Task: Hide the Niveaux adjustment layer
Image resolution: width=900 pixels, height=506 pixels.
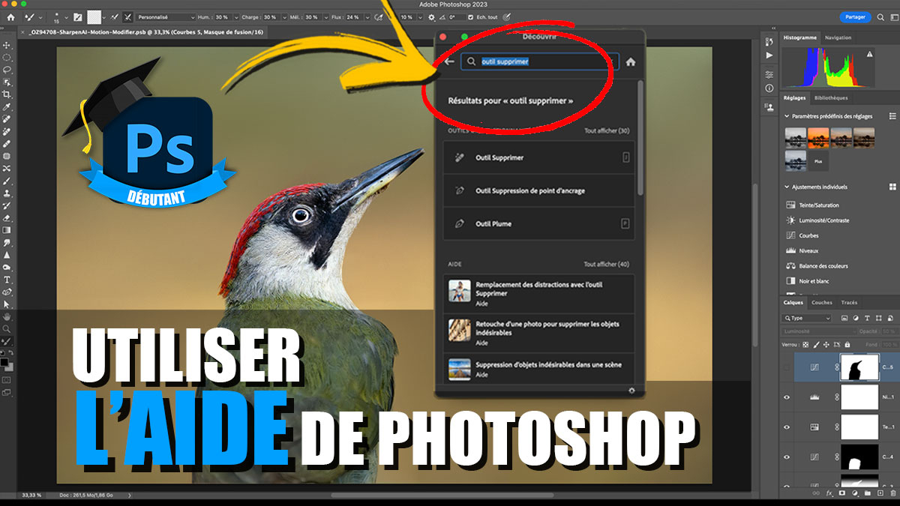Action: 787,397
